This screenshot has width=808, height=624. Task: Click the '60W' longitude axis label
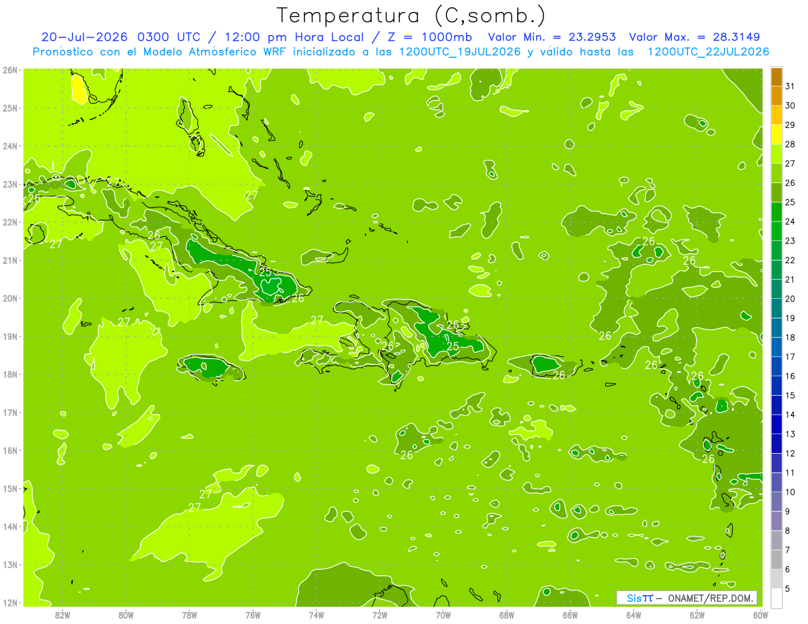point(760,615)
